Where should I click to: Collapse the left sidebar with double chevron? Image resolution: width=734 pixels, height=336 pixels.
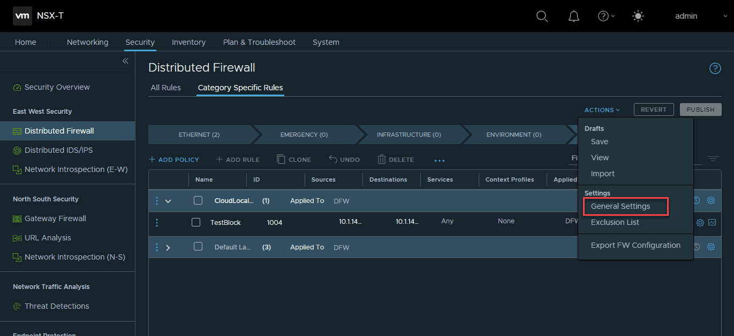click(125, 61)
